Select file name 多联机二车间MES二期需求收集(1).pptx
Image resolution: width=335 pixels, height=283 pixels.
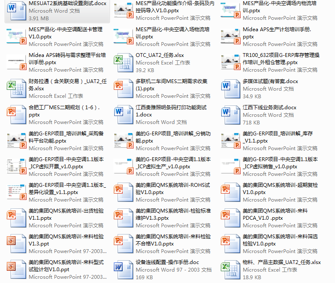[172, 85]
